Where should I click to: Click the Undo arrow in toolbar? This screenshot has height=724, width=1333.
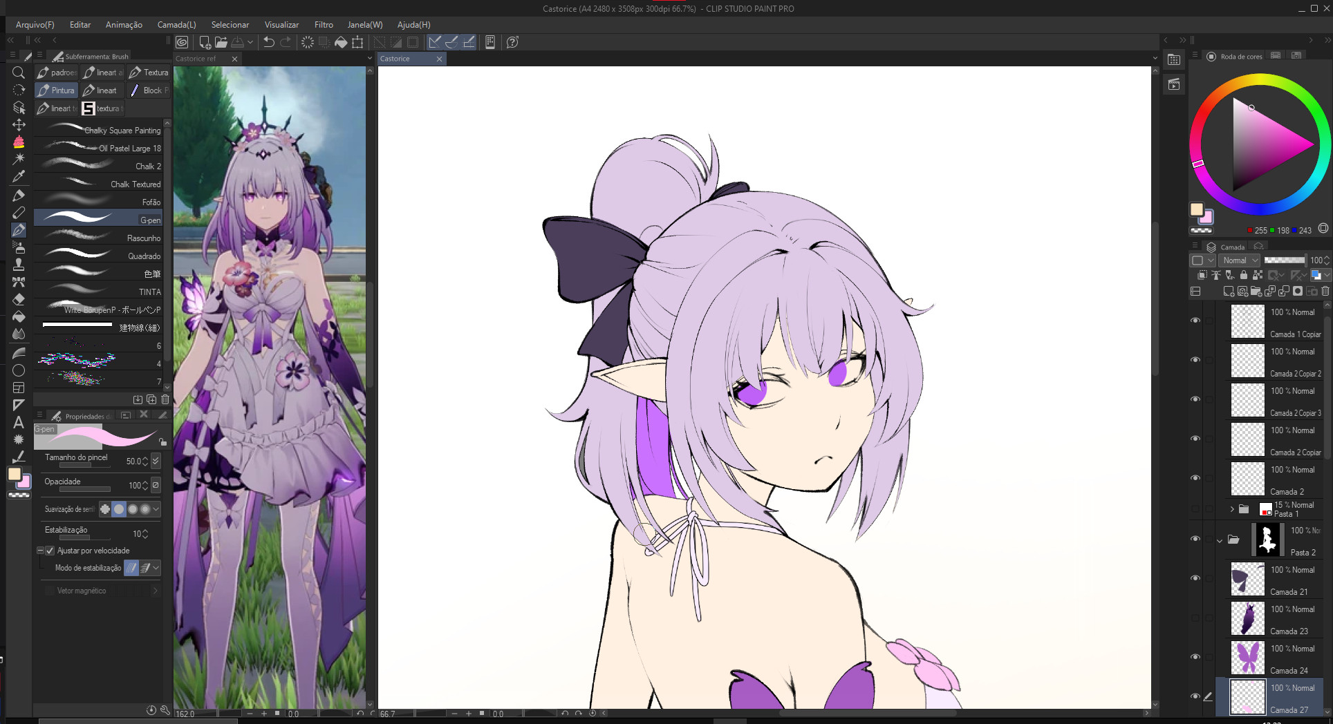(269, 42)
